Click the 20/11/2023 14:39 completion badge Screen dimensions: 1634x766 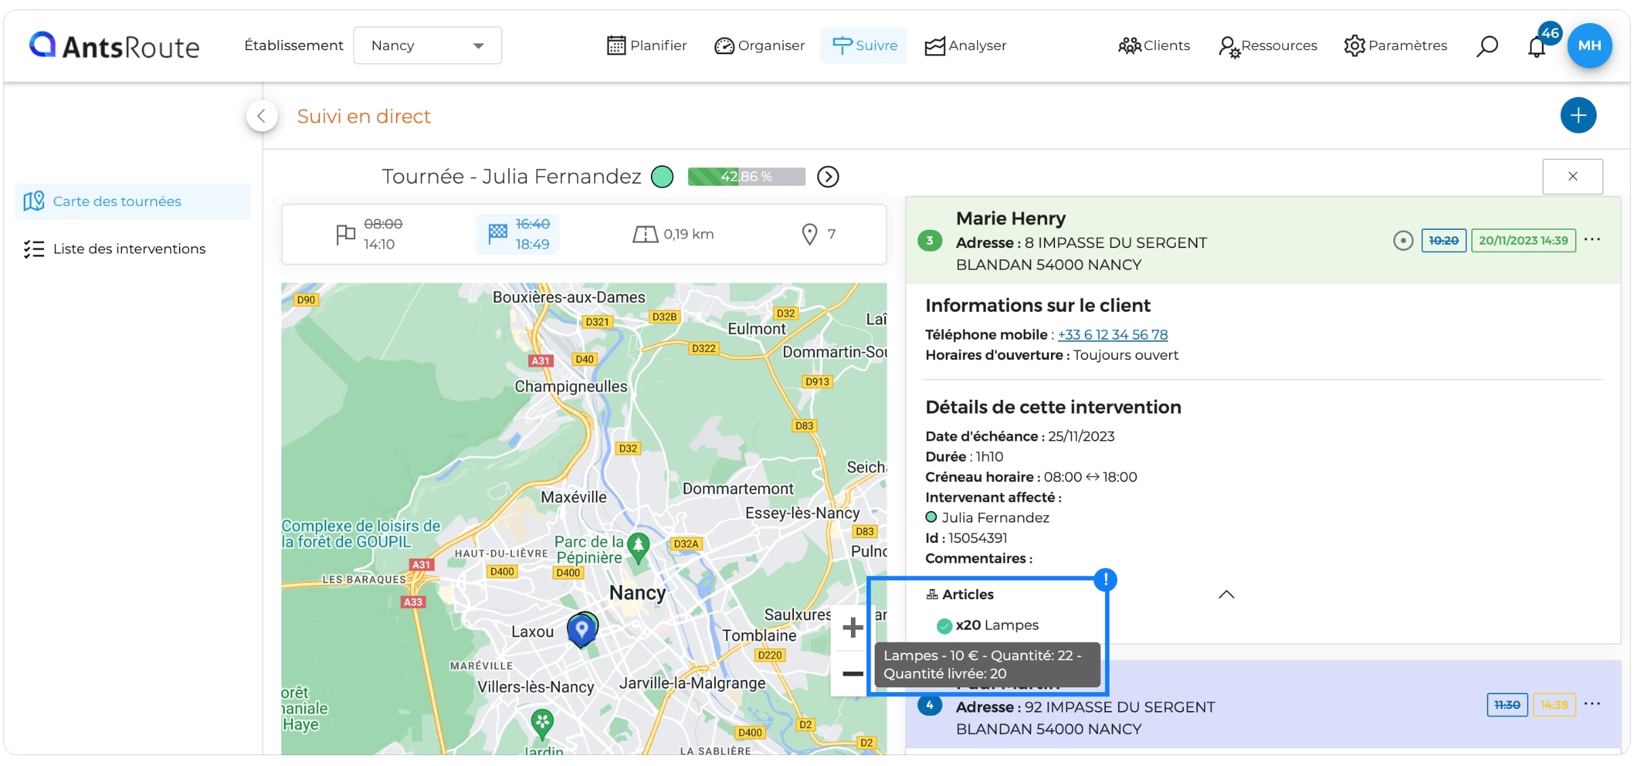pyautogui.click(x=1523, y=241)
